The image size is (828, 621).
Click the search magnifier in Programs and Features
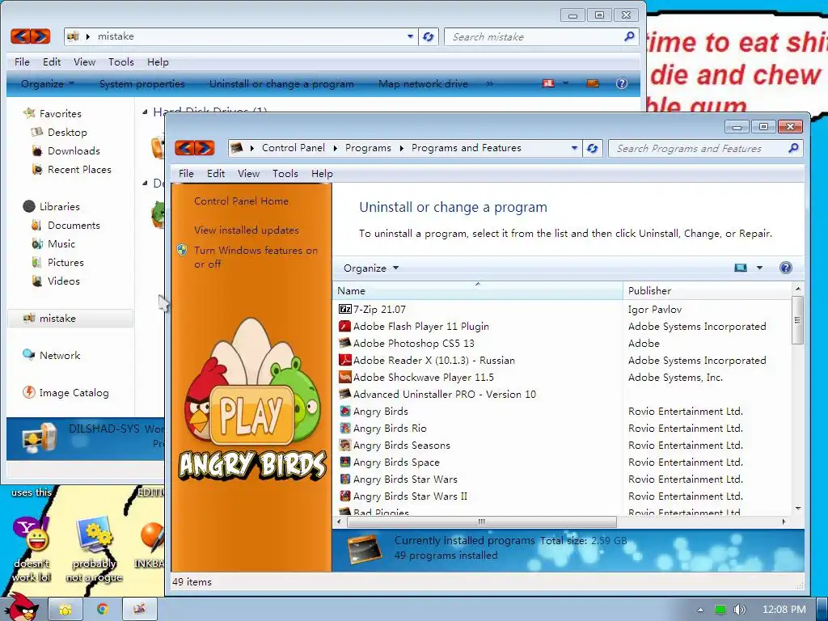click(x=793, y=149)
